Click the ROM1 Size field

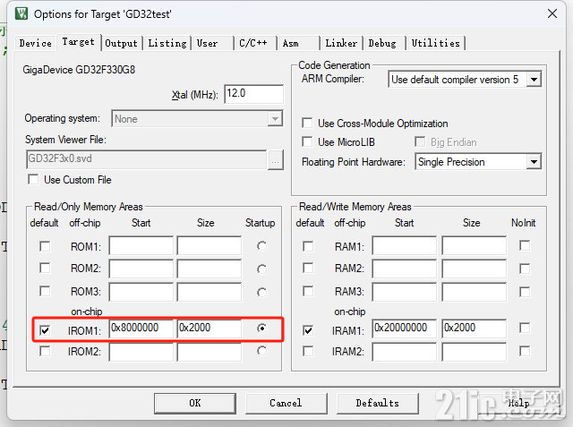click(x=209, y=245)
